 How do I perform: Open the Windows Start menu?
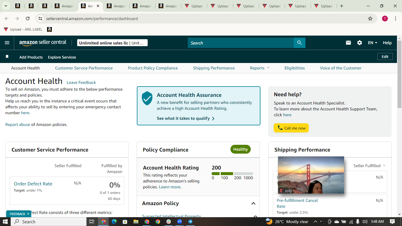click(x=5, y=222)
